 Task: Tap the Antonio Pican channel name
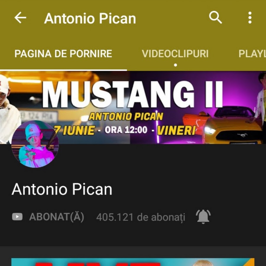(62, 189)
